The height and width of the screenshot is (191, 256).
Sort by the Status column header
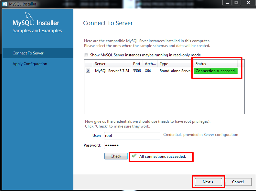tap(216, 63)
